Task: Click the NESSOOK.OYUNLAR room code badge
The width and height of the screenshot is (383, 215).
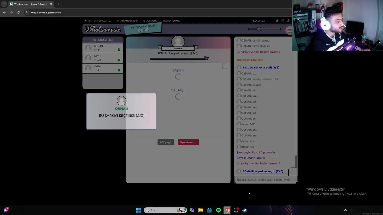Action: tap(143, 28)
